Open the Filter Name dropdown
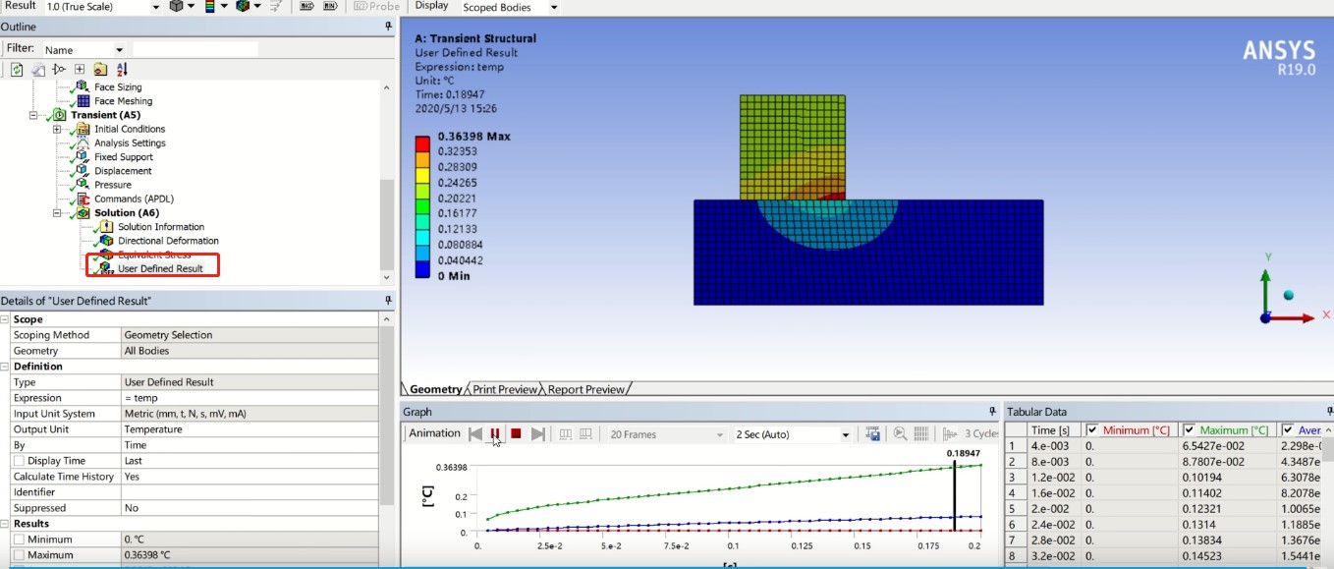 click(120, 49)
